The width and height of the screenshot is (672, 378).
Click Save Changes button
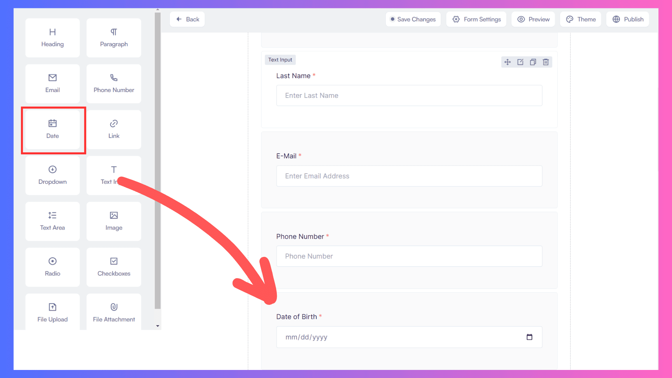(413, 19)
